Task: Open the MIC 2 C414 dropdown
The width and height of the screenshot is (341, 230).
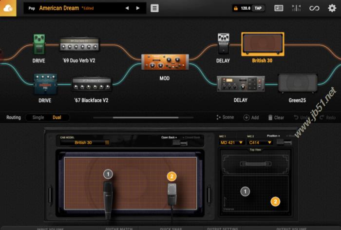Action: point(260,142)
